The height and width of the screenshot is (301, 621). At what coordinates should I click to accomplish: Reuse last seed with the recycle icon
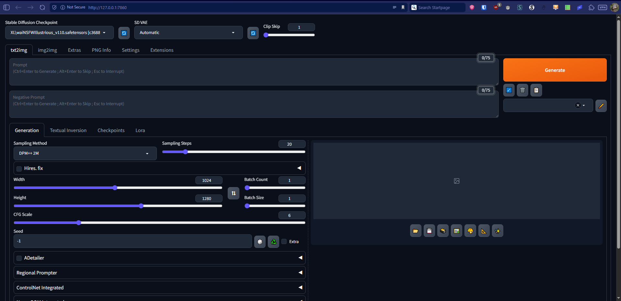click(x=274, y=242)
